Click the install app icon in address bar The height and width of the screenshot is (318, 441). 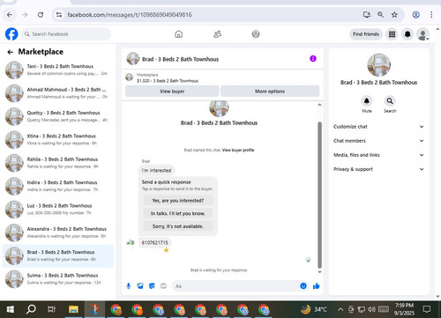click(x=367, y=15)
